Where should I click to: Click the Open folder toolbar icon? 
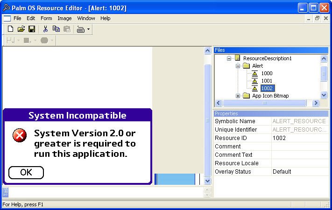pyautogui.click(x=21, y=29)
